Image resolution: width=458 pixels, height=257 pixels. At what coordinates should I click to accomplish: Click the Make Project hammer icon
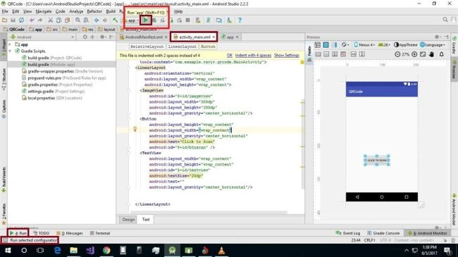coord(115,20)
